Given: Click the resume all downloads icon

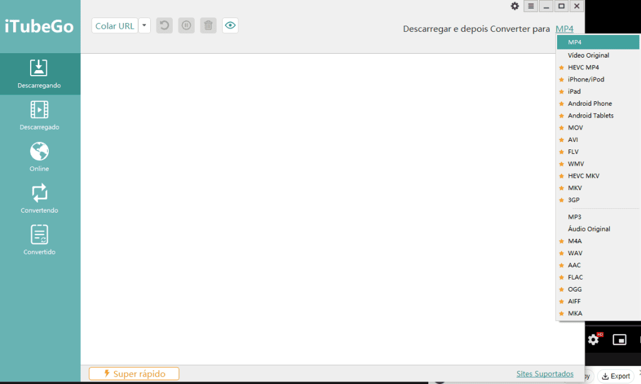Looking at the screenshot, I should pyautogui.click(x=164, y=26).
